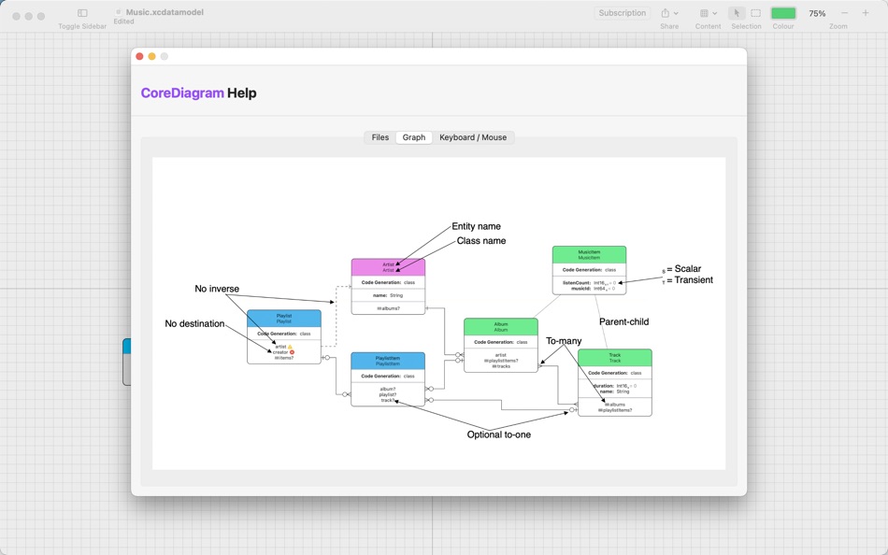Select the rectangle marquee selection tool
Screen dimensions: 888x555
[x=756, y=13]
